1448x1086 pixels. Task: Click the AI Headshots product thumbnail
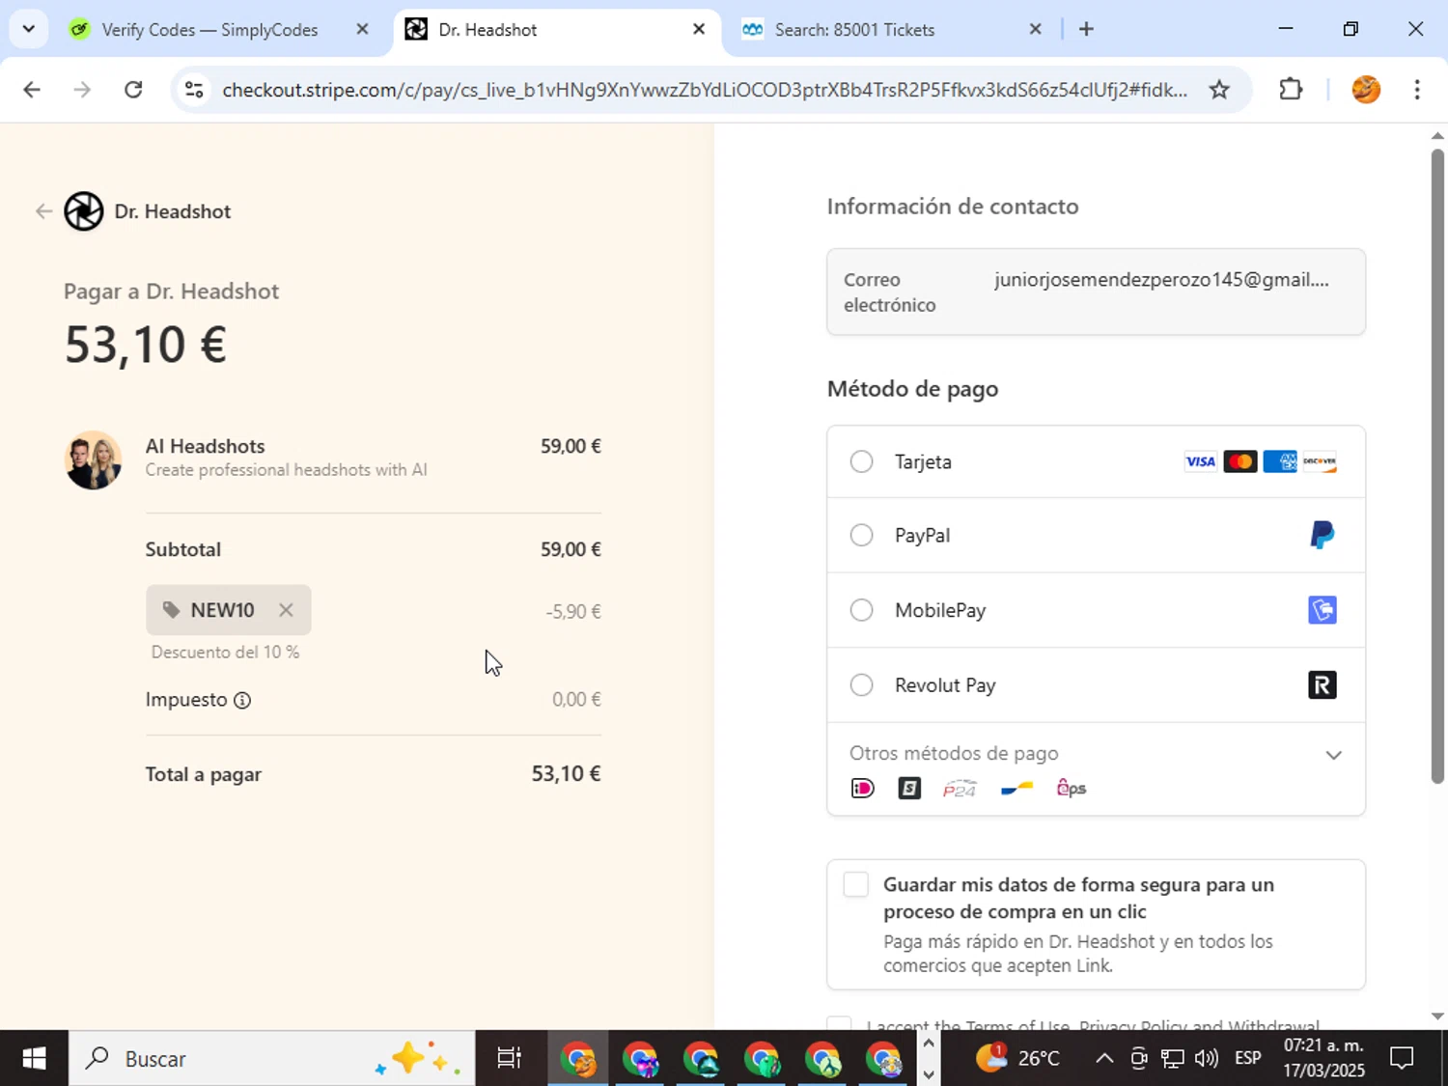click(x=93, y=459)
